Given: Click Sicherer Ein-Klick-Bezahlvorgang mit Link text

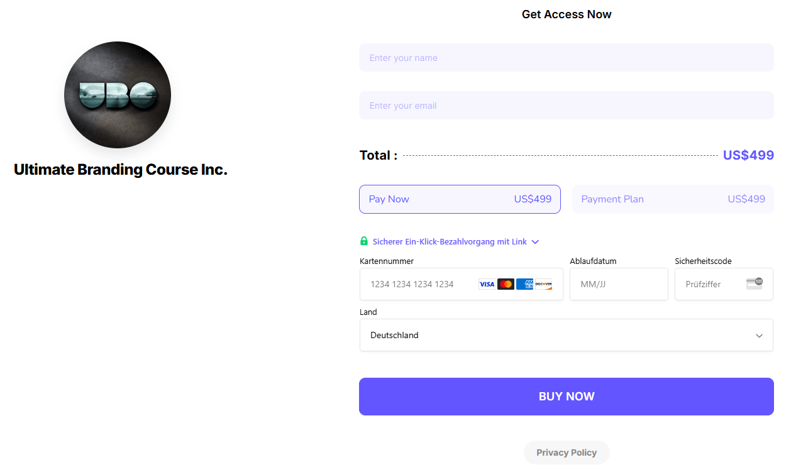Looking at the screenshot, I should coord(450,242).
